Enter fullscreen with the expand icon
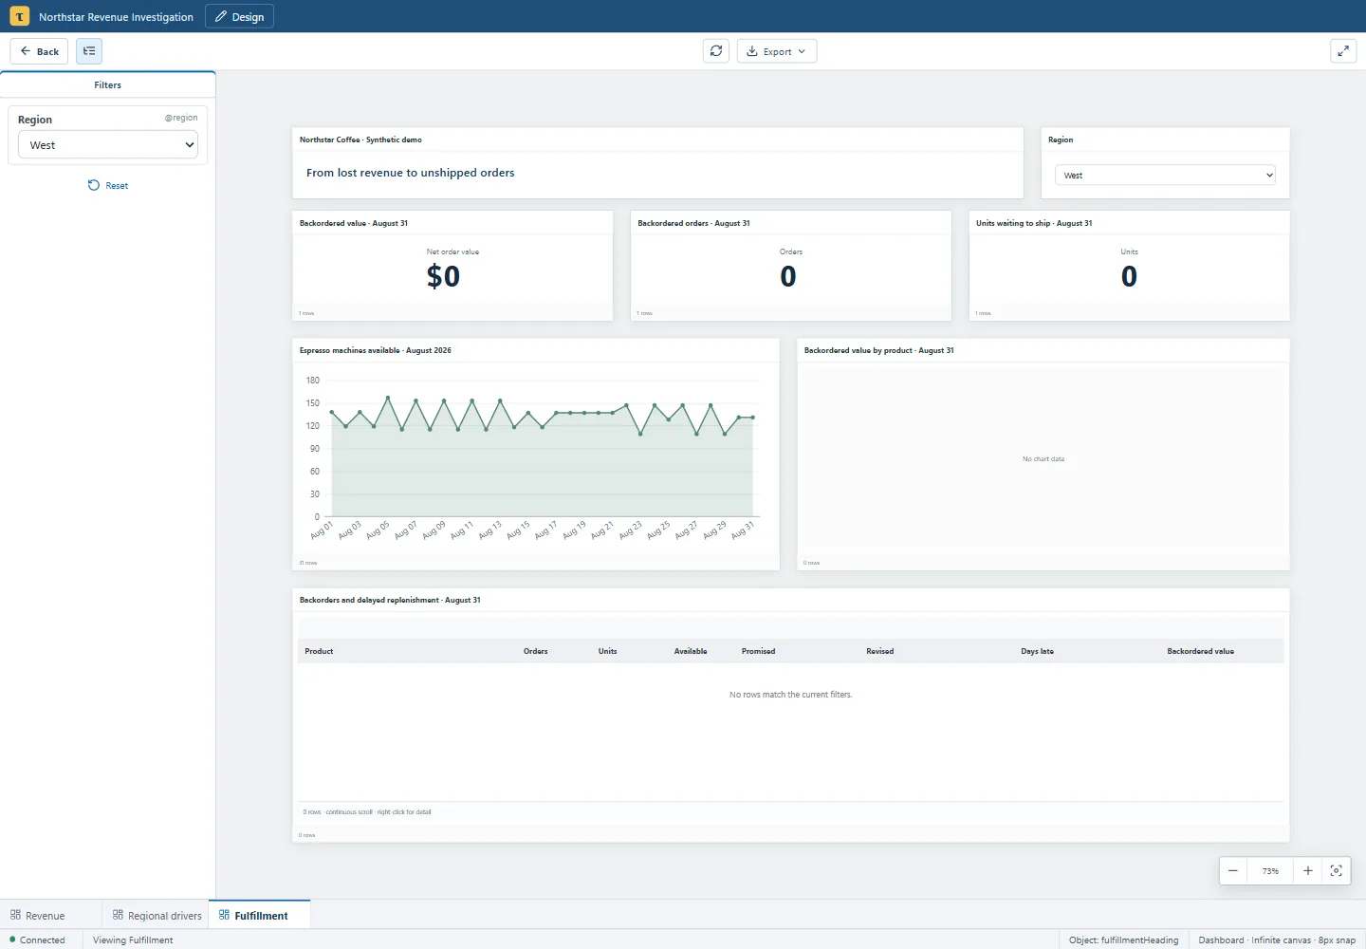 1343,51
